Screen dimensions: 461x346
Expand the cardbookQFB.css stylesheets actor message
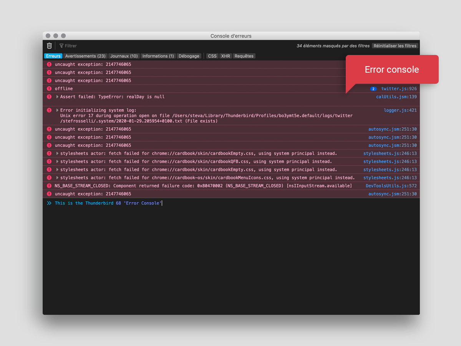tap(58, 161)
